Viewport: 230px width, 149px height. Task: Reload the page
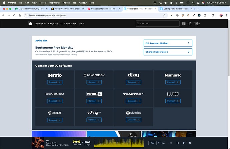(14, 15)
